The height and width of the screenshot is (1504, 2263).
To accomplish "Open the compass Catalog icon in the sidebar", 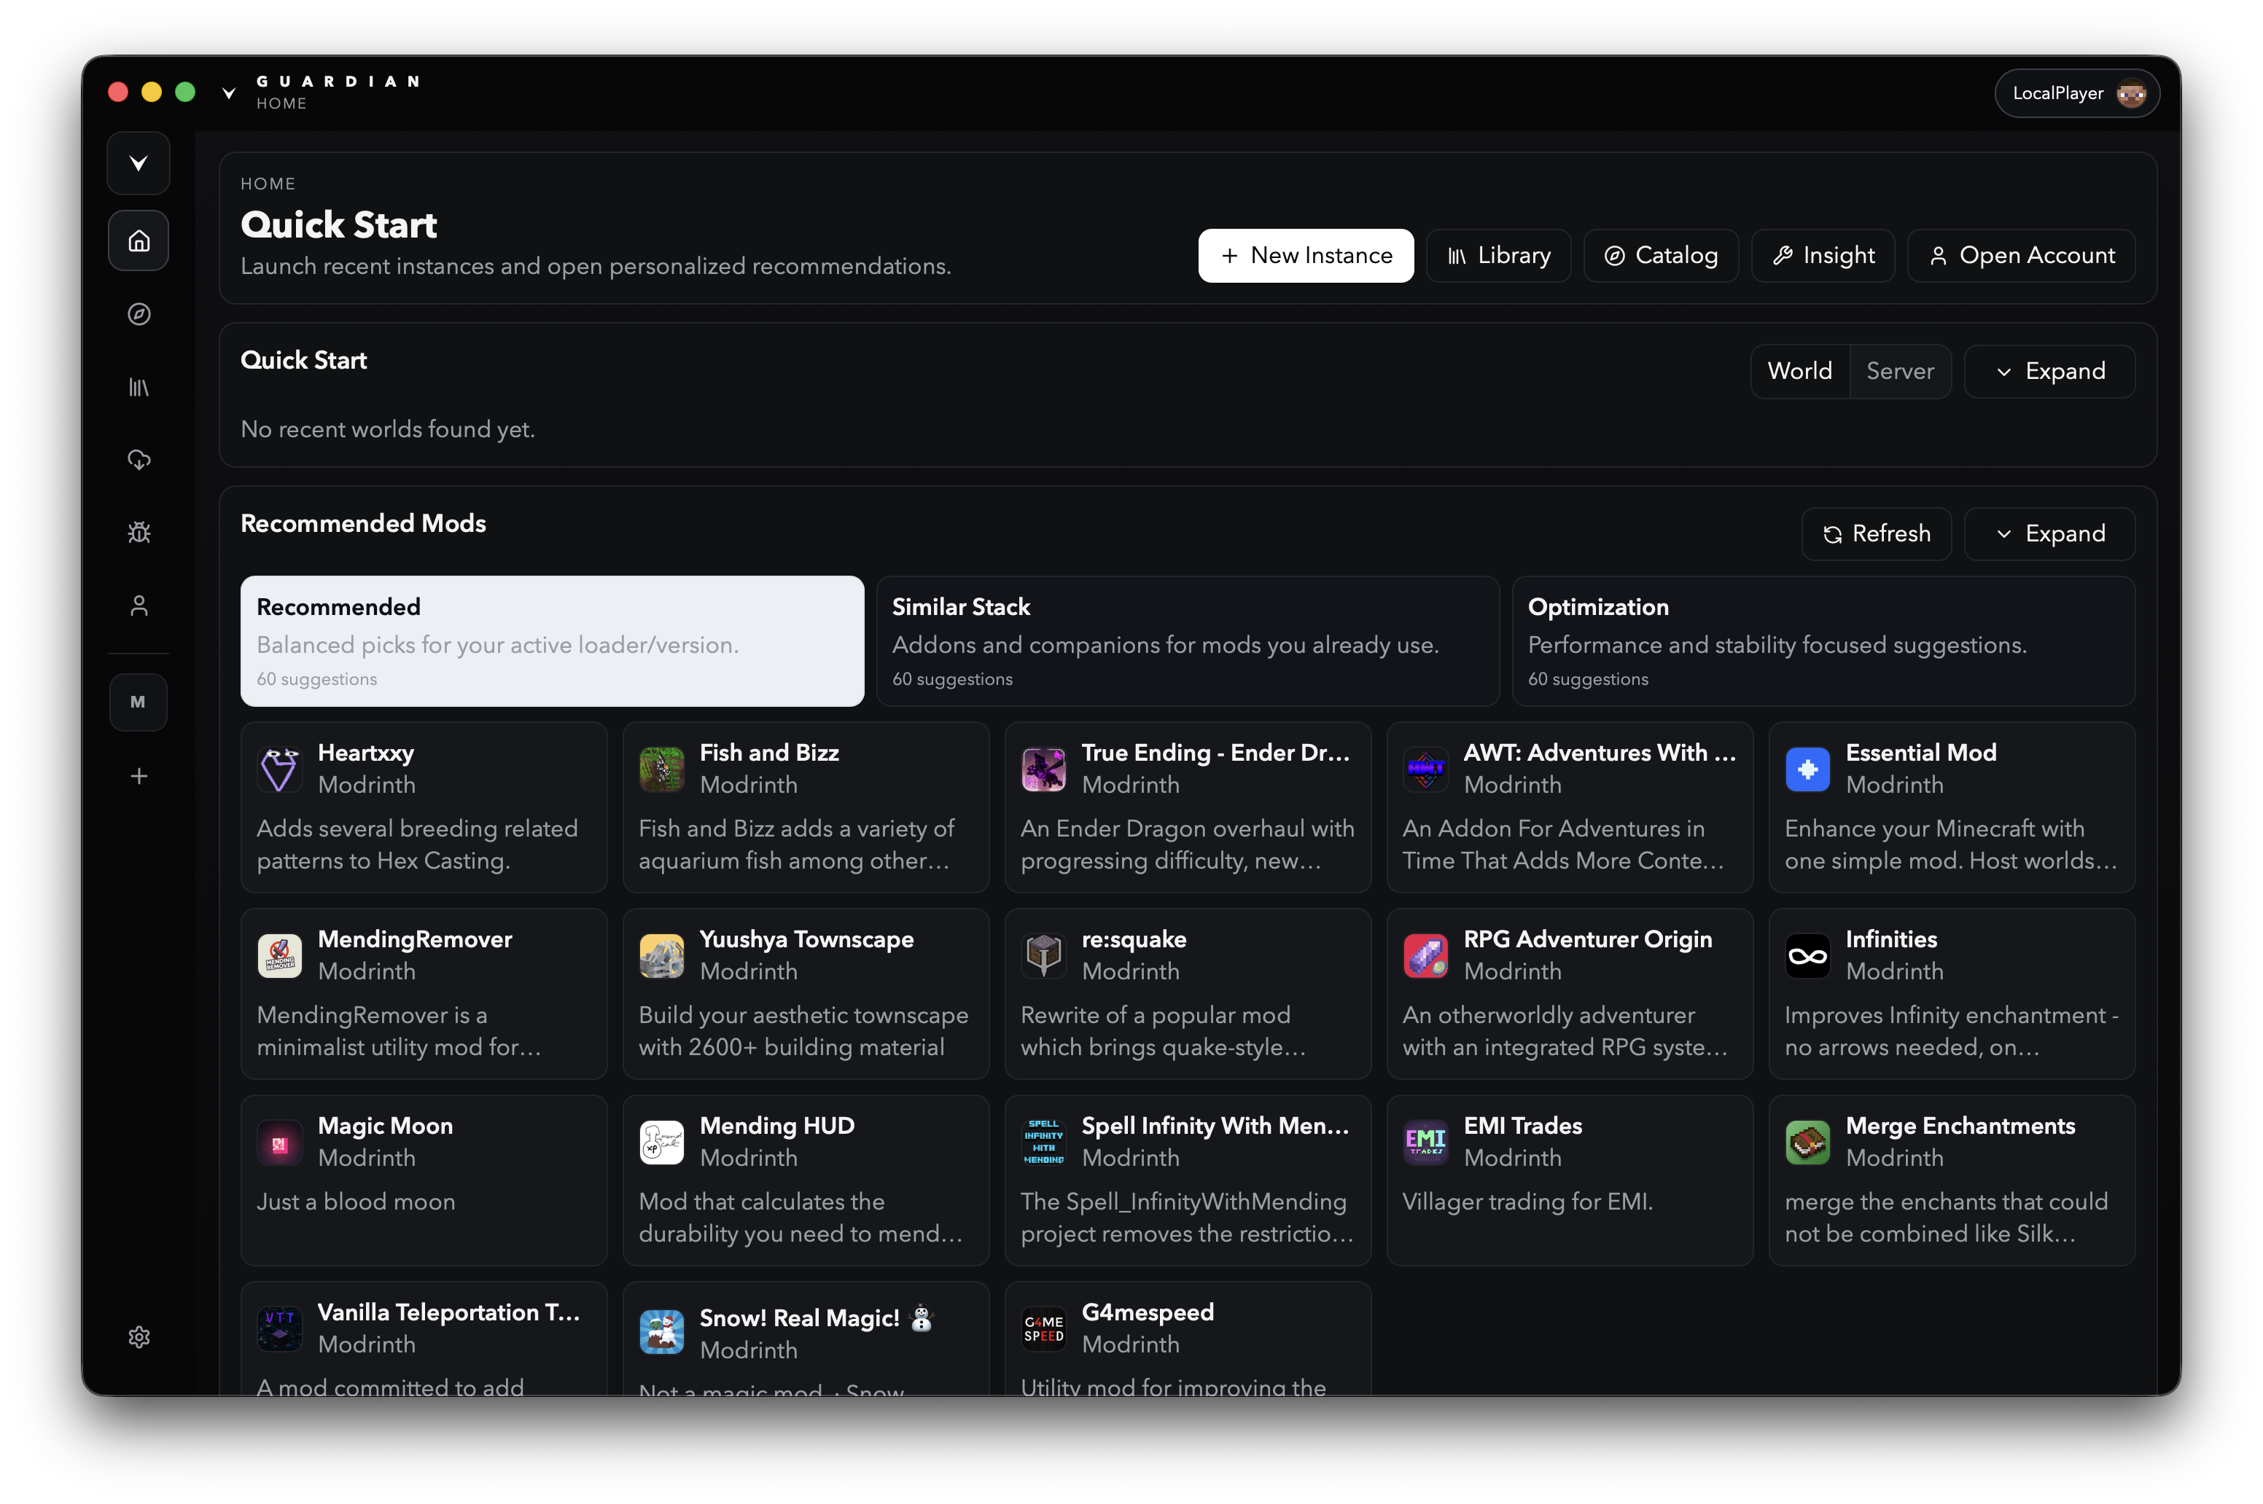I will pyautogui.click(x=139, y=315).
